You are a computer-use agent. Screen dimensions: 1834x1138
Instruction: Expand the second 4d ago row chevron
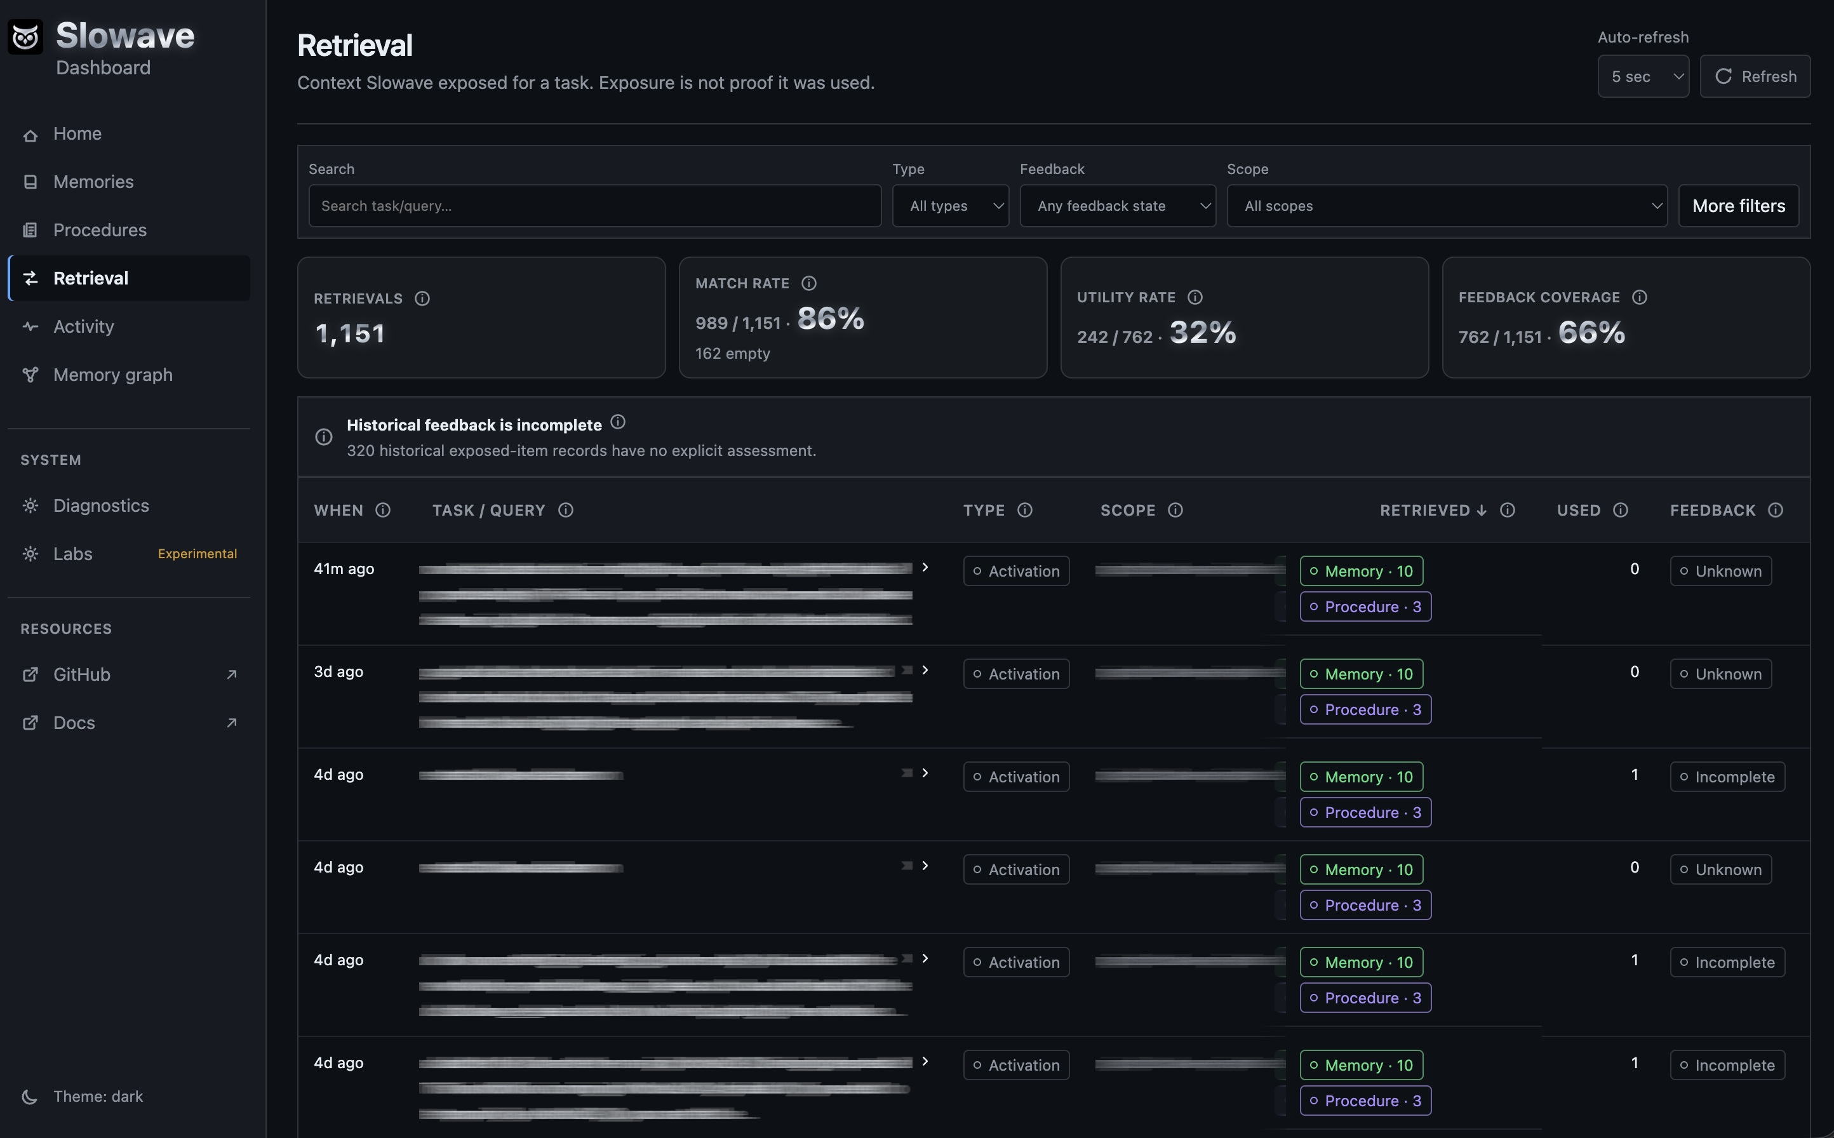coord(925,866)
